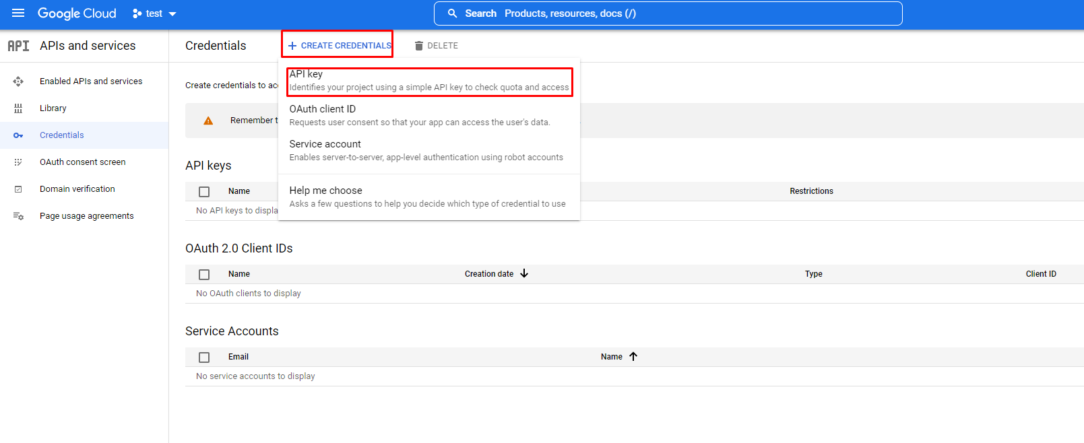
Task: Click the DELETE button
Action: 436,46
